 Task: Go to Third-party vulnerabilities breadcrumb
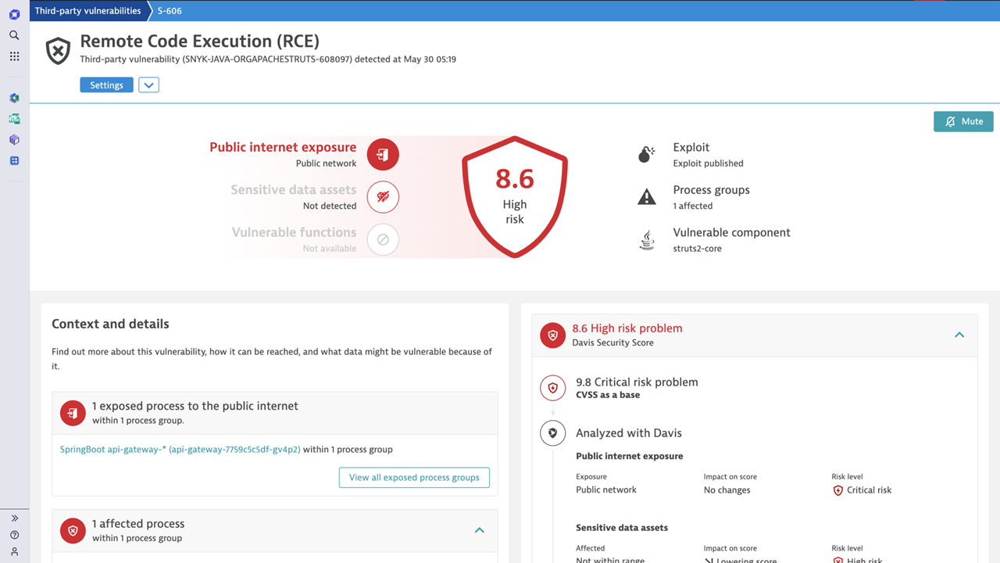click(x=87, y=11)
